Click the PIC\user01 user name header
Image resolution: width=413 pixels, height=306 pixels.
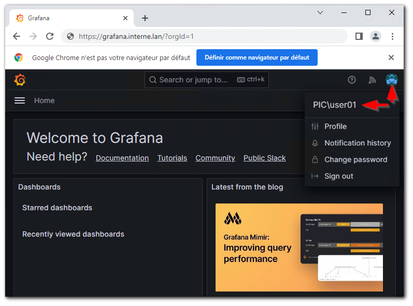click(335, 105)
